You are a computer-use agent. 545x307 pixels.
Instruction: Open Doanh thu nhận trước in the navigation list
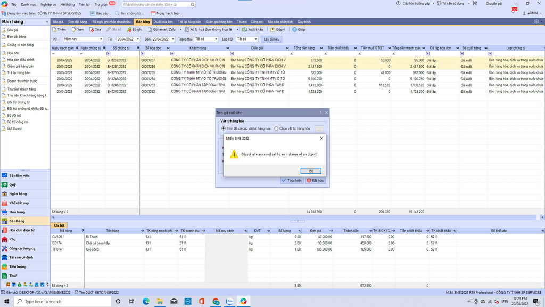click(22, 81)
